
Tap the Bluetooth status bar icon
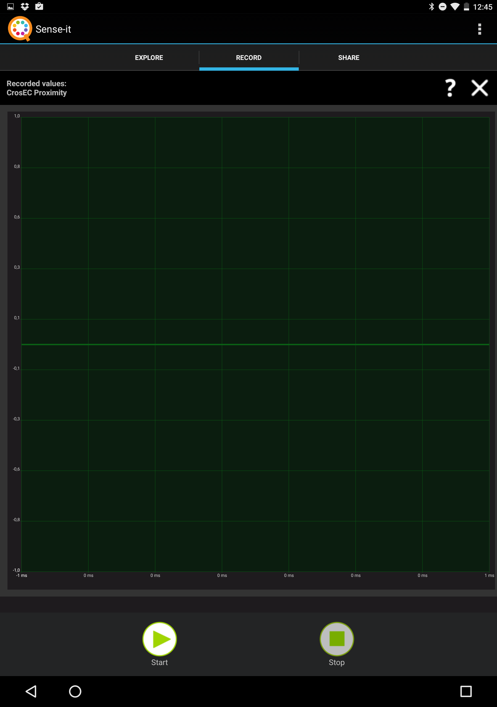click(431, 6)
